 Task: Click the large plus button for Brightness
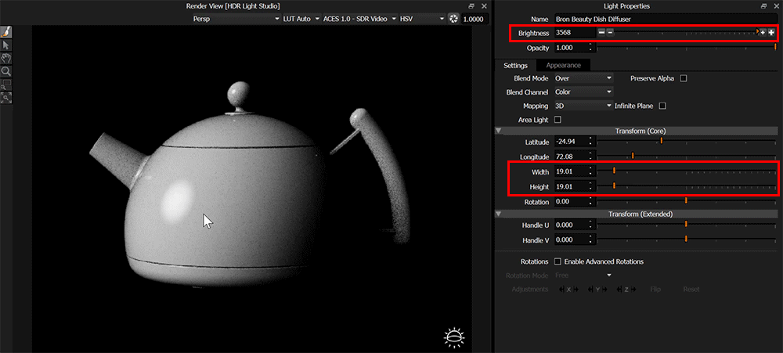[771, 32]
